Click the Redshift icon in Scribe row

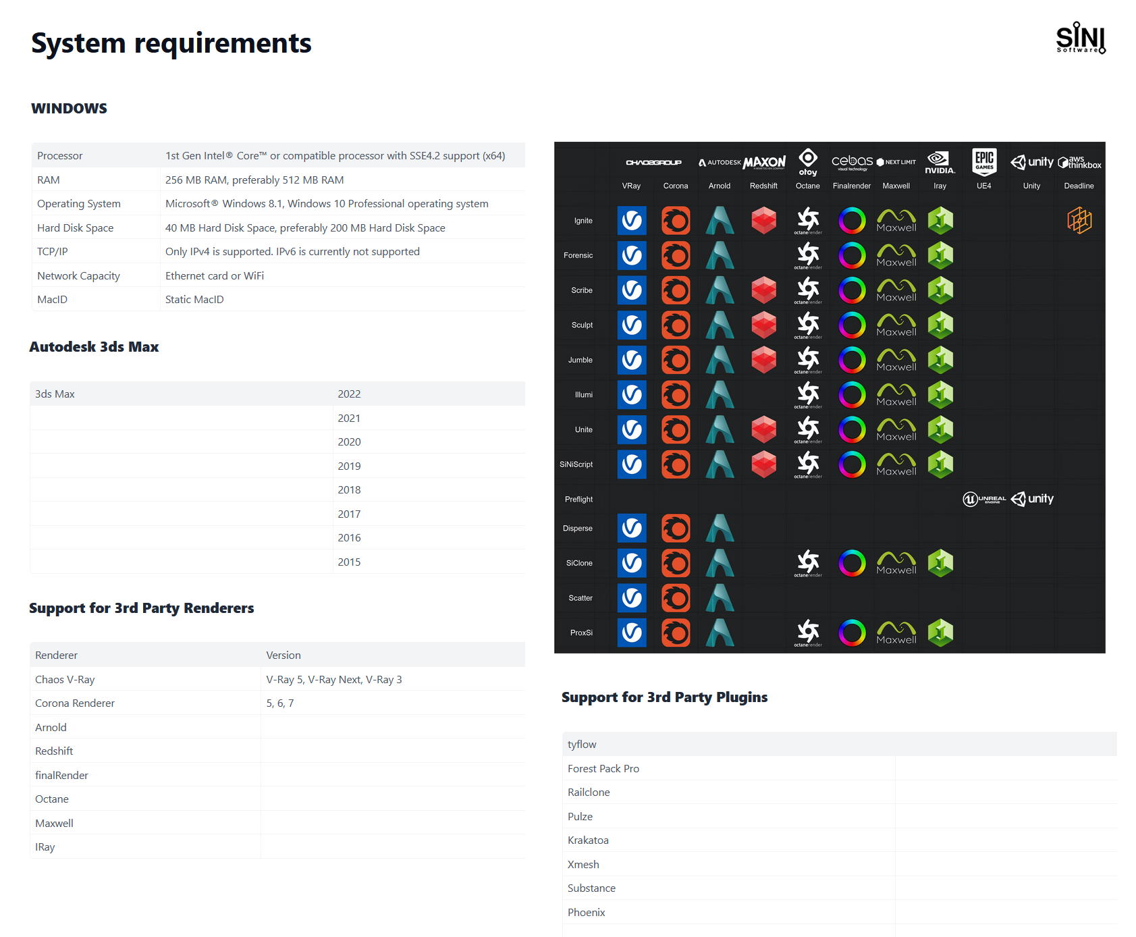point(764,290)
